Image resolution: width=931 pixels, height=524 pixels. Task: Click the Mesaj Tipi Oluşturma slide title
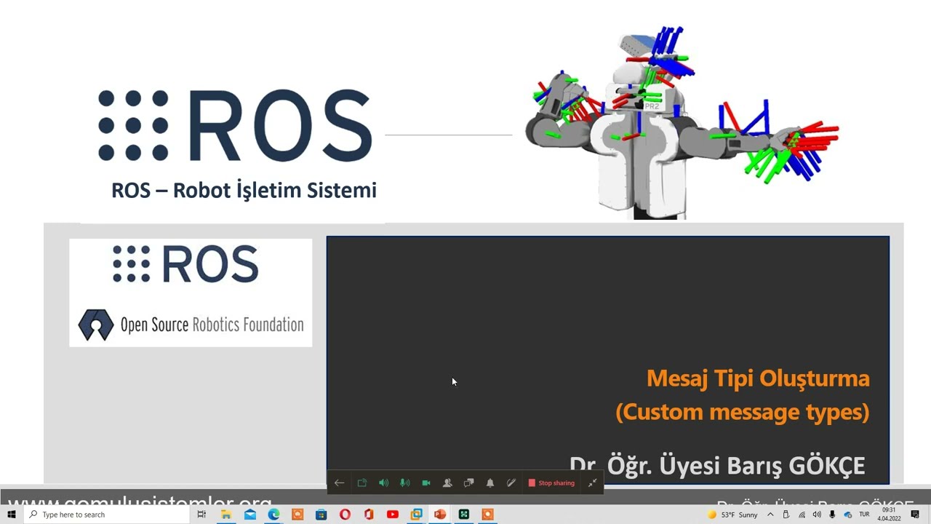pos(758,378)
